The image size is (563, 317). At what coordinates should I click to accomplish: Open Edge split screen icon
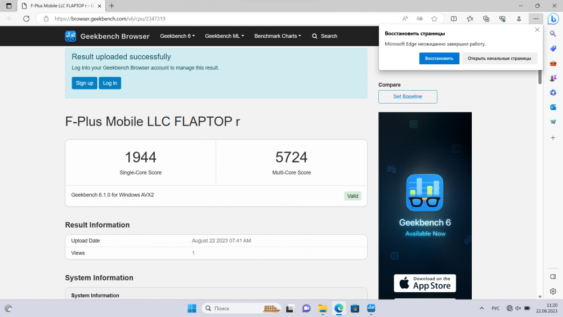point(454,19)
